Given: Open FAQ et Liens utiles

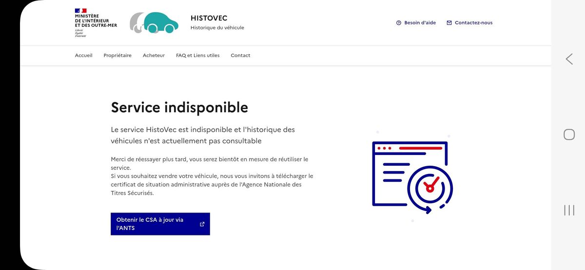Looking at the screenshot, I should click(198, 56).
